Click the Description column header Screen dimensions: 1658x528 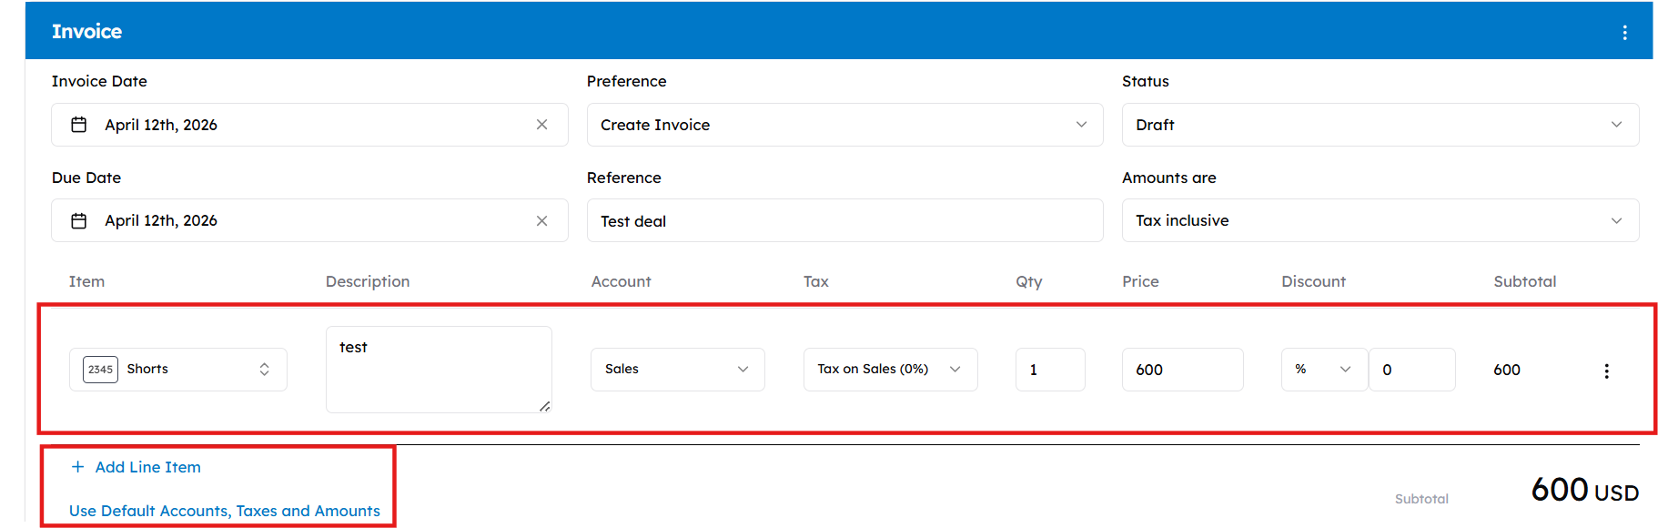click(368, 281)
